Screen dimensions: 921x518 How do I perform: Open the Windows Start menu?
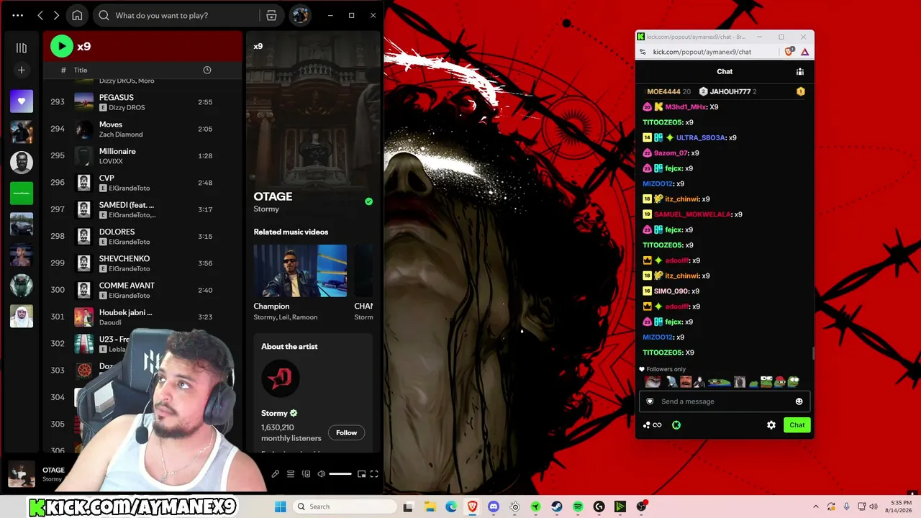click(x=281, y=506)
